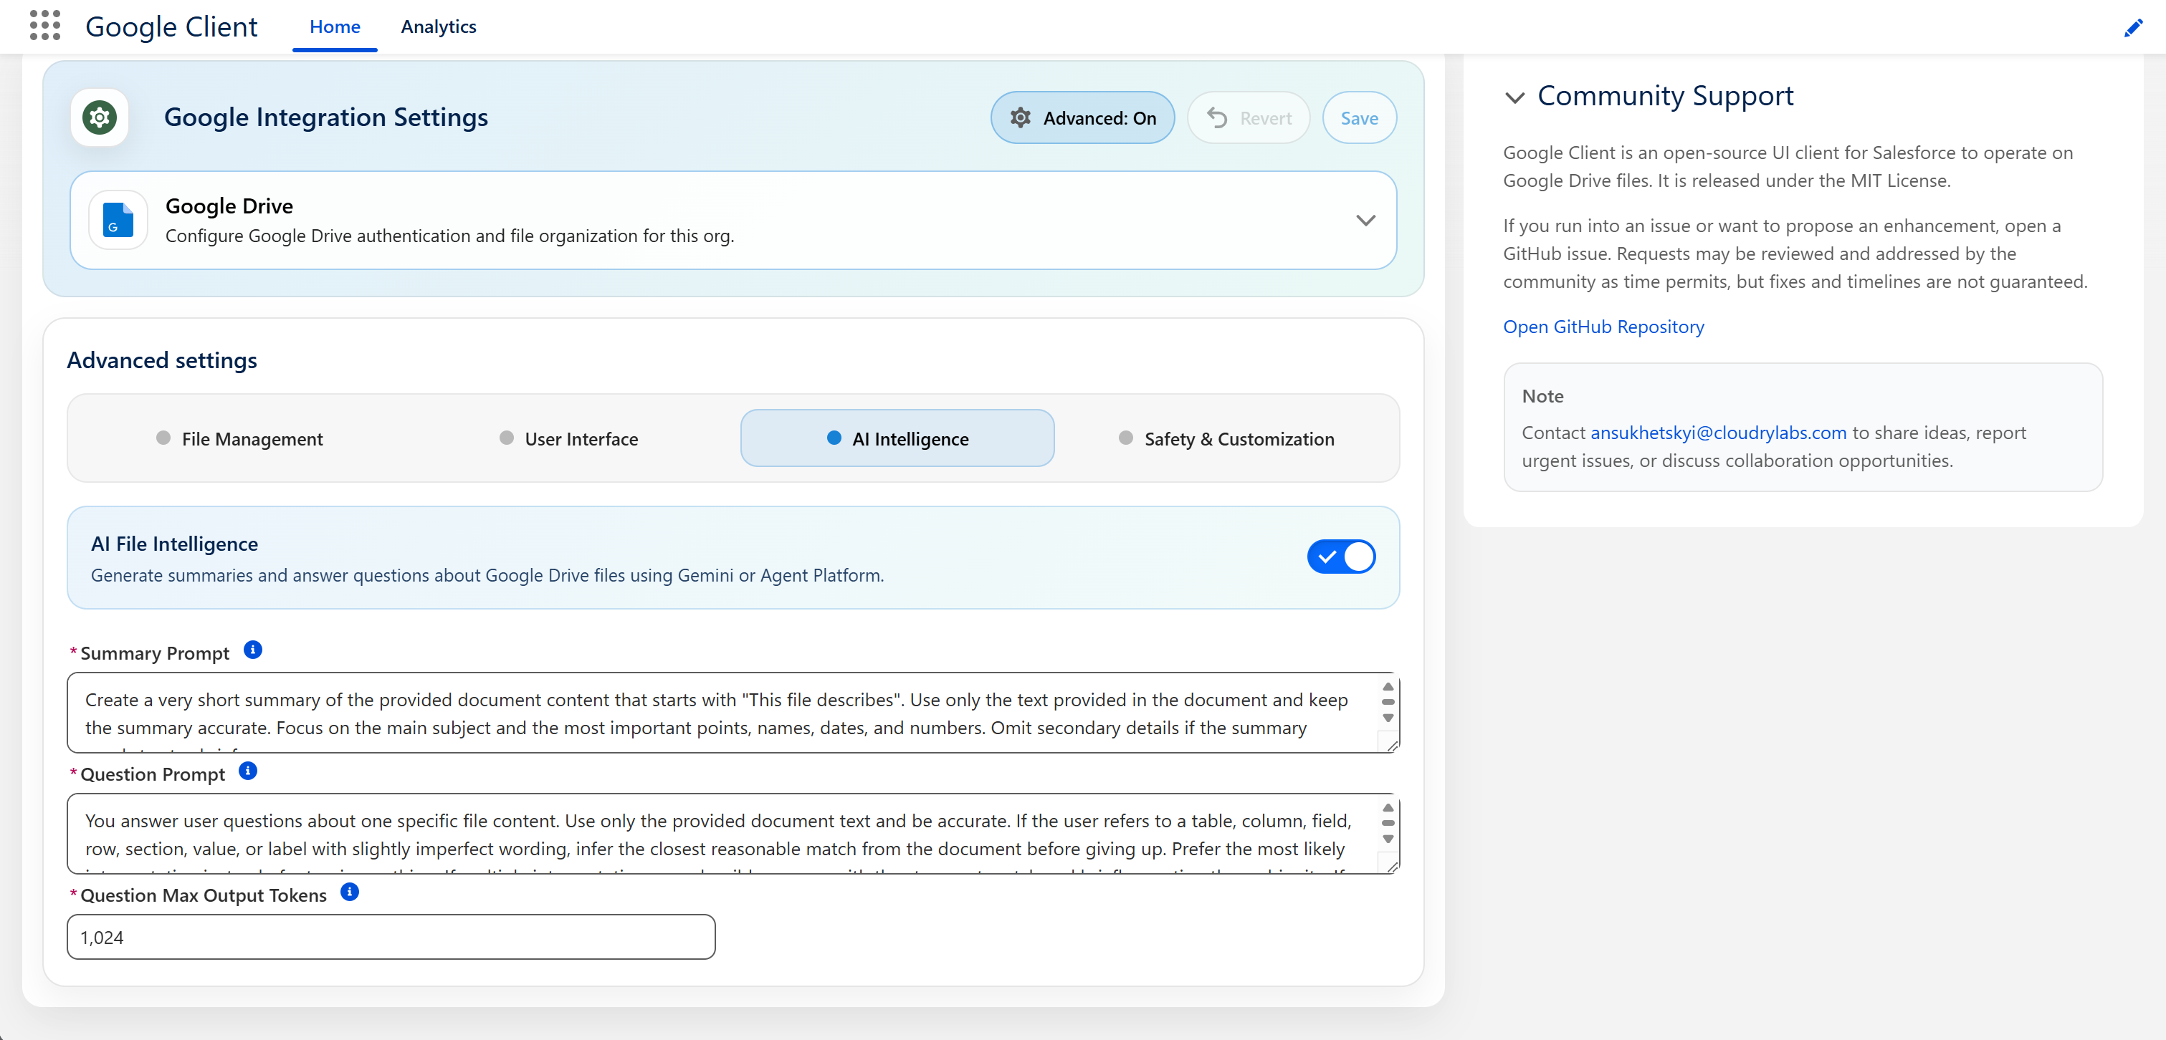Click the Summary Prompt scroll-up arrow

coord(1388,686)
